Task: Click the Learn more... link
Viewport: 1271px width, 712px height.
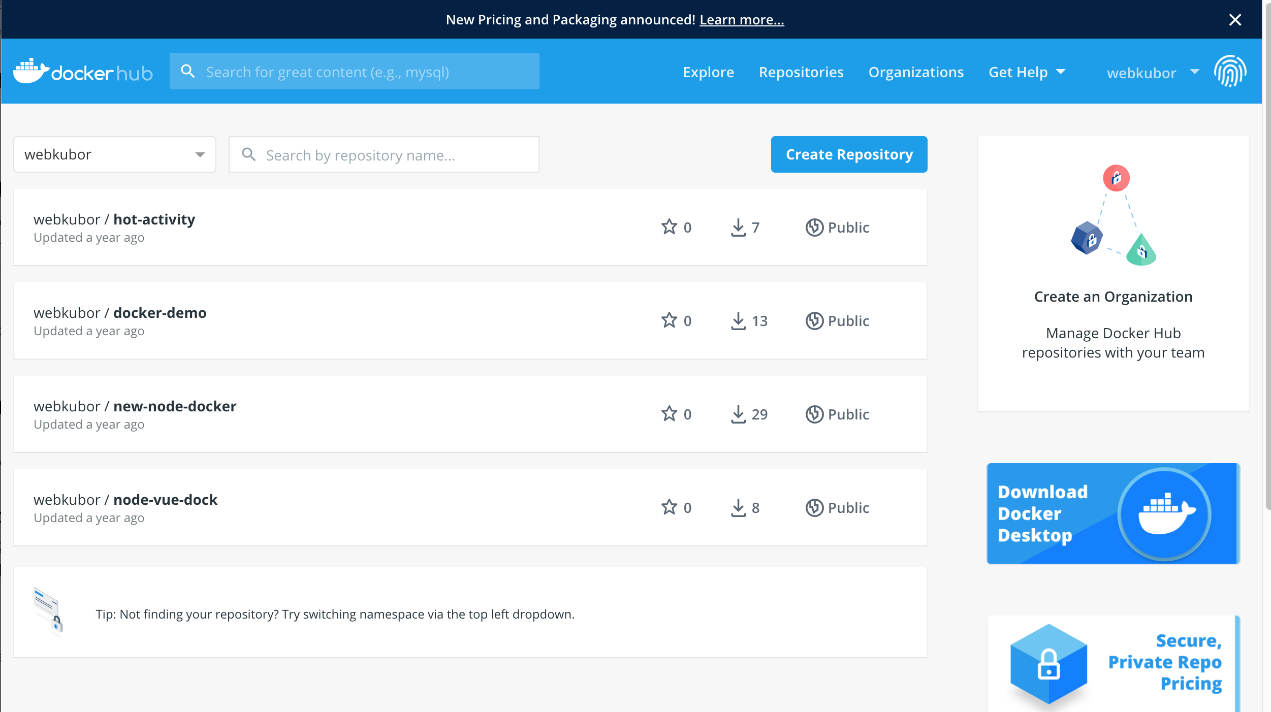Action: [x=742, y=20]
